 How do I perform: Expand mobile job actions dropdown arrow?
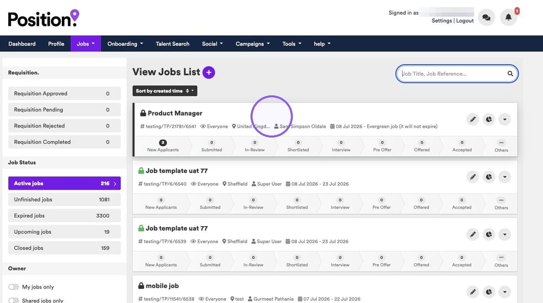(x=504, y=292)
